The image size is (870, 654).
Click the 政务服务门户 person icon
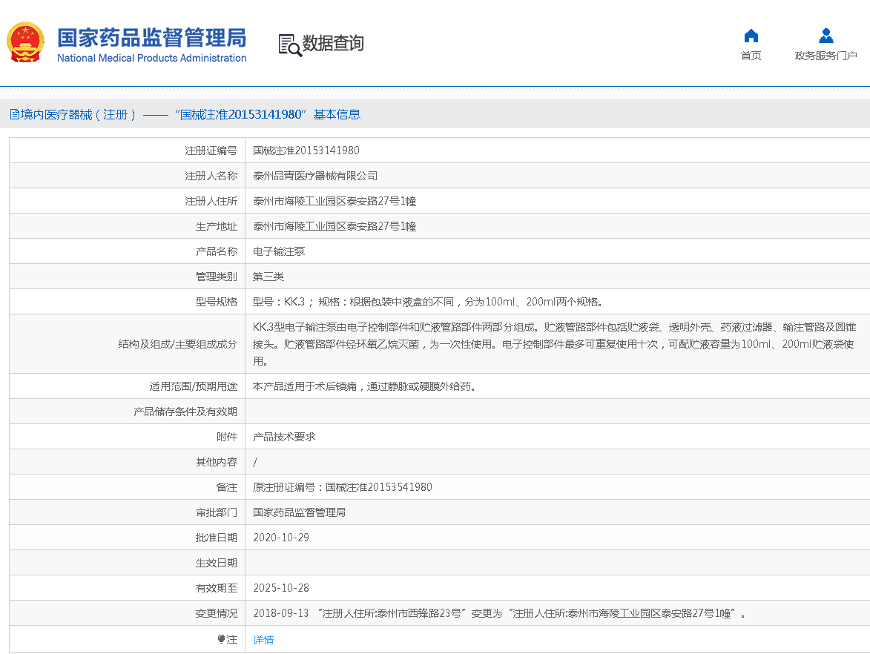(825, 36)
